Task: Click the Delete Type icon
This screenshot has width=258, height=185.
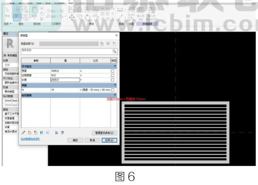Action: (x=114, y=44)
